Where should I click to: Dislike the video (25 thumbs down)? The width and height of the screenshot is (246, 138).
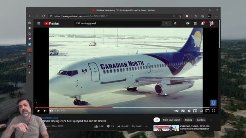pos(110,126)
